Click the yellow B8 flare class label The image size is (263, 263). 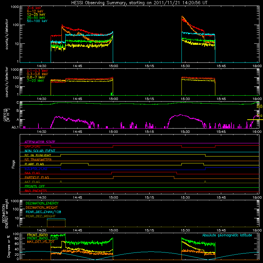pos(259,106)
